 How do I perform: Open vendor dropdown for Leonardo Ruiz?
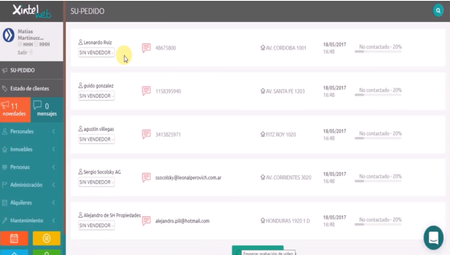pos(96,53)
